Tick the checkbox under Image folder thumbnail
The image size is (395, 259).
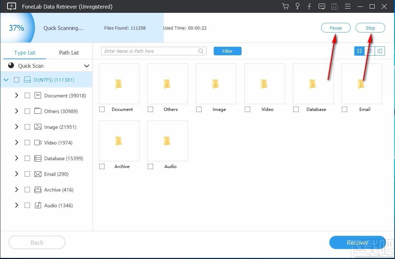(x=199, y=110)
